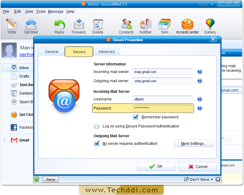
Task: Click help icon beside Password field
Action: point(200,108)
